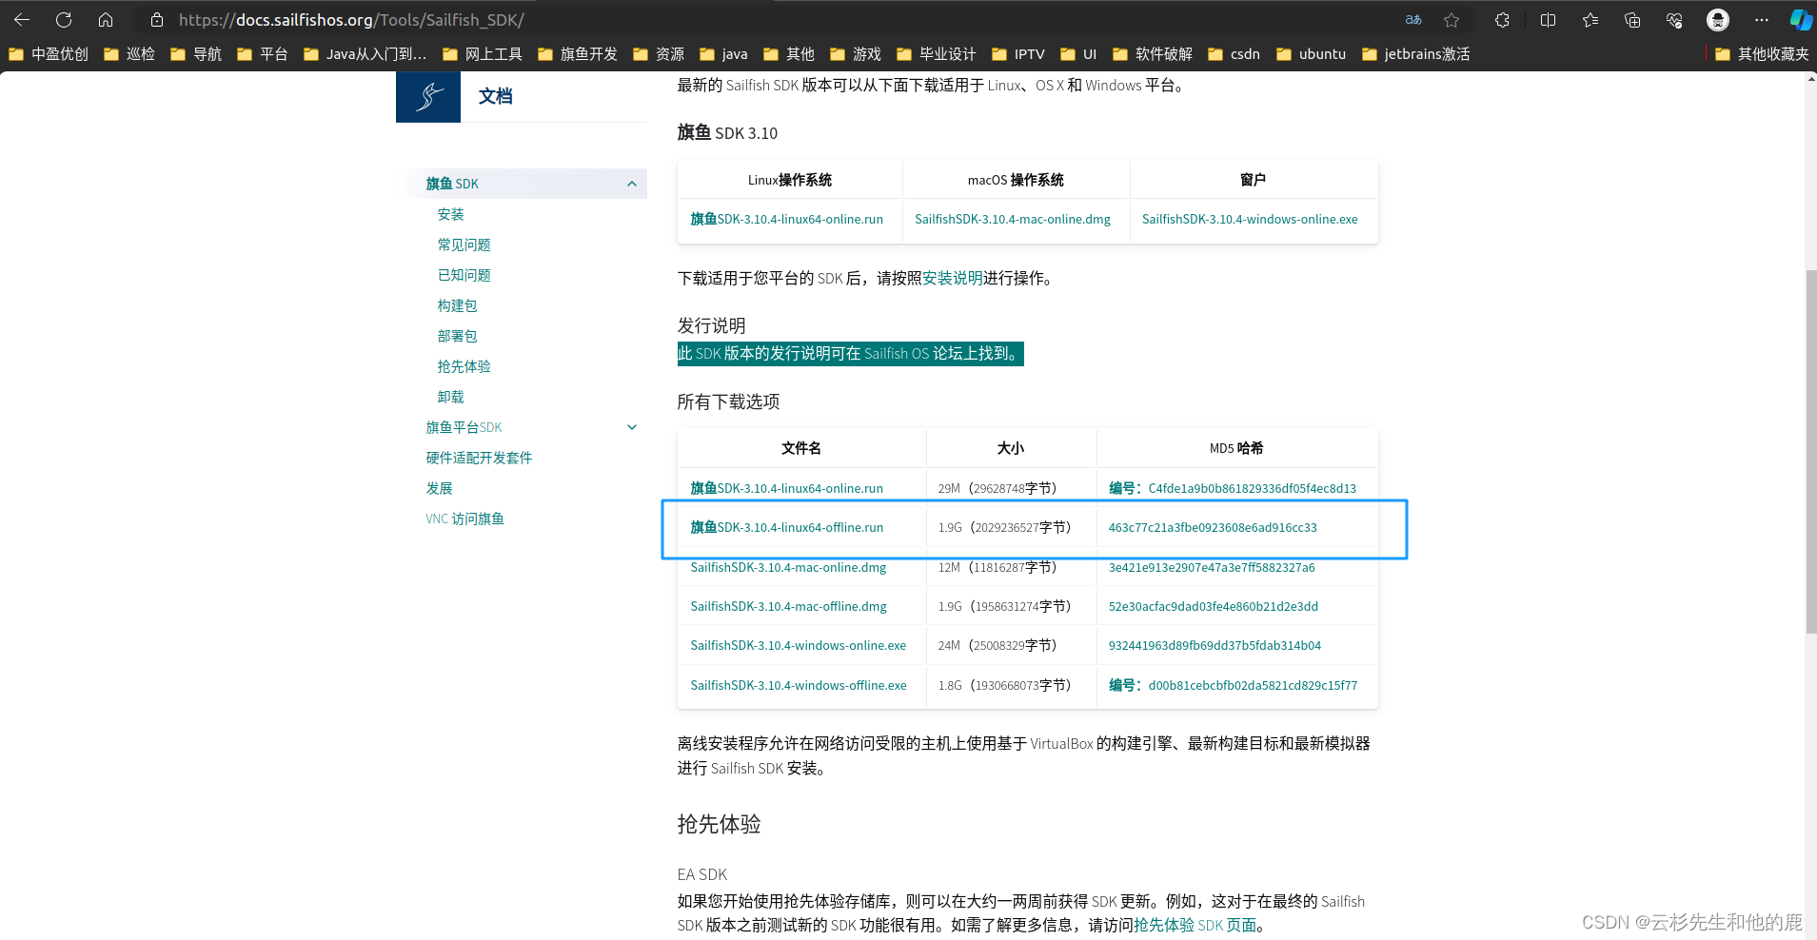Open the 巡检 bookmark folder
Viewport: 1817px width, 940px height.
pyautogui.click(x=129, y=54)
